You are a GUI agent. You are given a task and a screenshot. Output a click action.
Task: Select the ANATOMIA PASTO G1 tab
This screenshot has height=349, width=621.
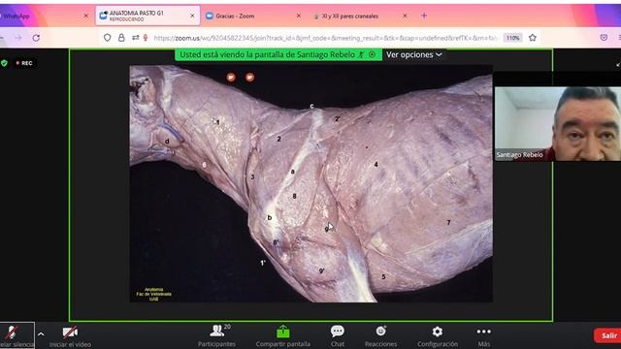(x=147, y=16)
